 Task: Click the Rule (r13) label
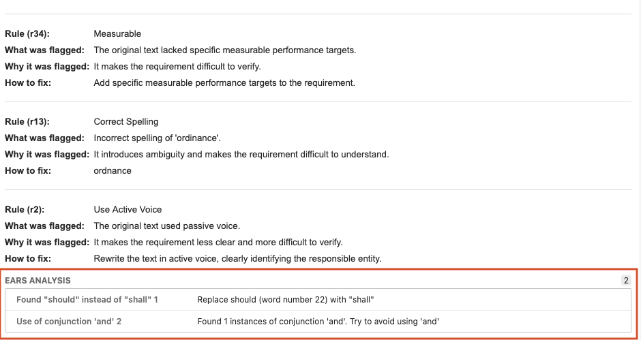pos(27,122)
